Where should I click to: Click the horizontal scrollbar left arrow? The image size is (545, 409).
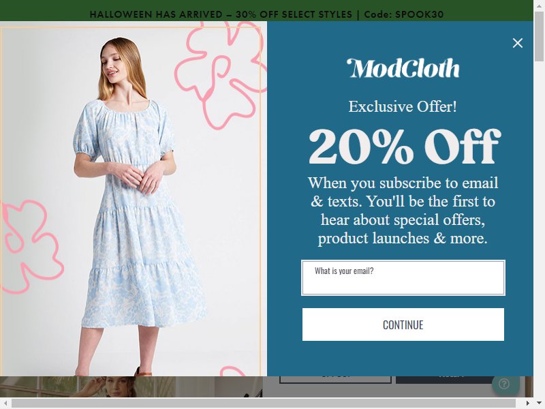click(5, 404)
